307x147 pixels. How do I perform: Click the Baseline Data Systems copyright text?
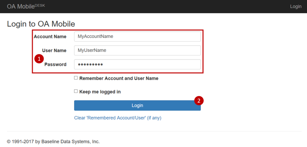coord(53,141)
